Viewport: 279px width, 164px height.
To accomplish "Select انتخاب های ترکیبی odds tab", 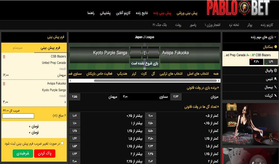I will pyautogui.click(x=171, y=74).
